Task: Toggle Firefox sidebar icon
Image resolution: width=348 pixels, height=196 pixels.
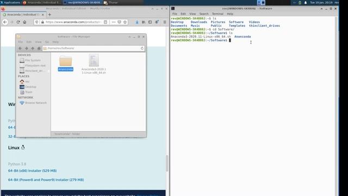Action: click(150, 22)
